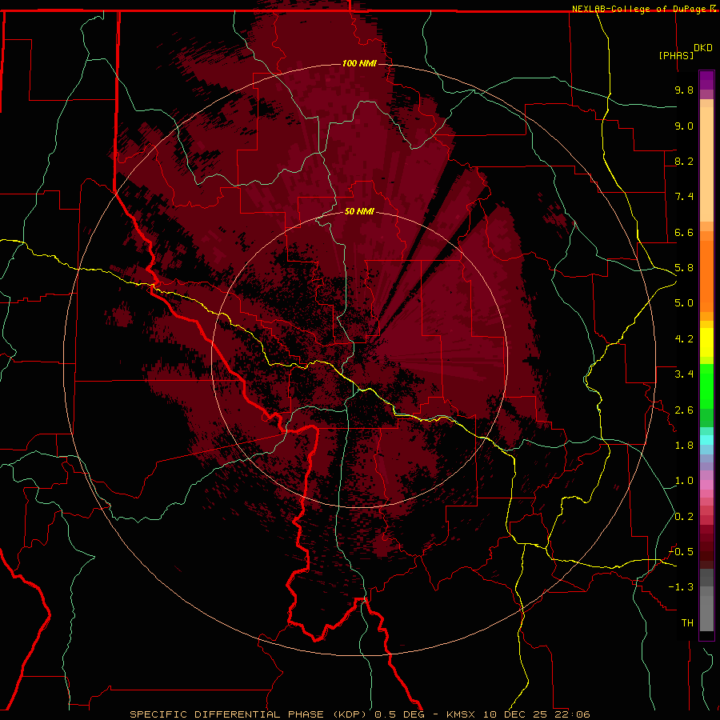Click the 7.4 value on color scale
Viewport: 720px width, 720px height.
(684, 197)
